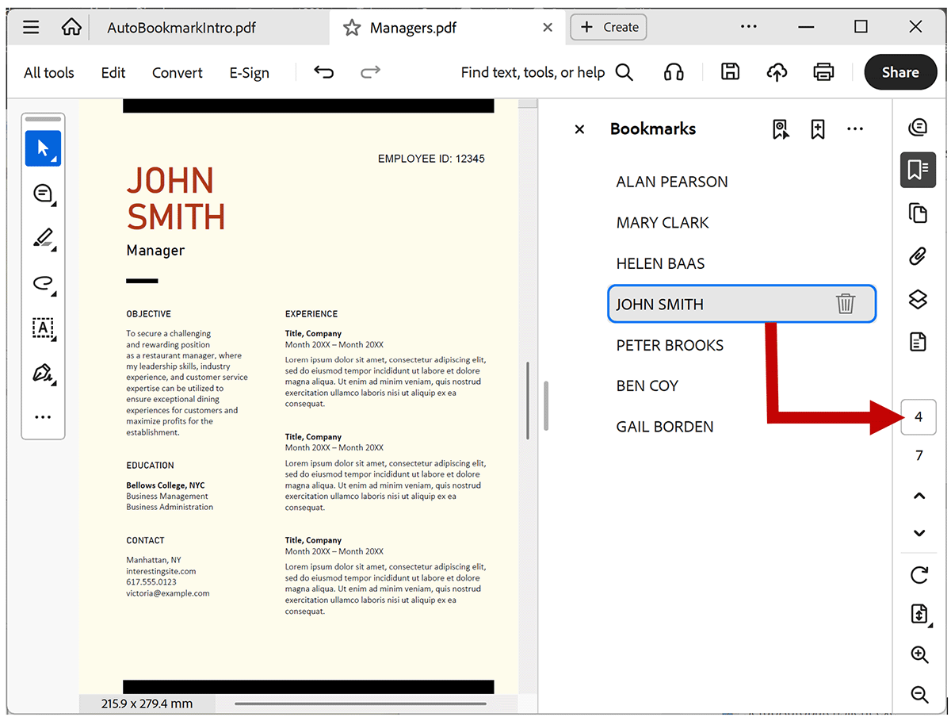Image resolution: width=951 pixels, height=721 pixels.
Task: Click the 215.9 x 279.4 mm page size
Action: (x=147, y=704)
